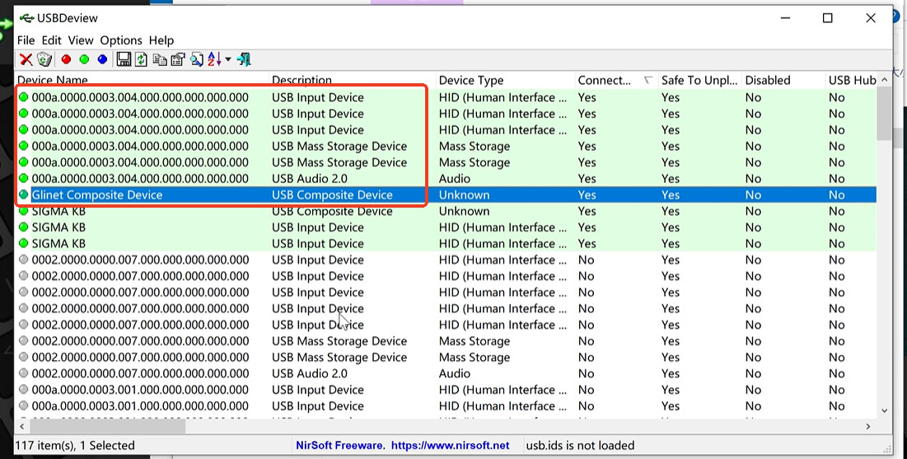907x459 pixels.
Task: Click the blue circle toolbar icon
Action: point(102,59)
